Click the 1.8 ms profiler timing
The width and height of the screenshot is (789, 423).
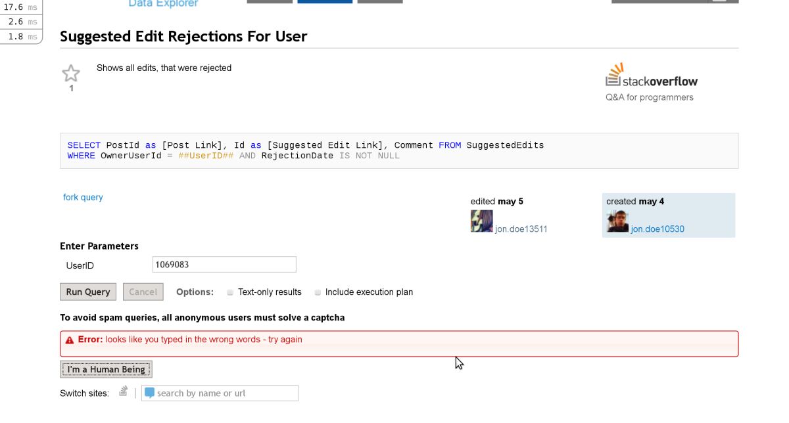pyautogui.click(x=21, y=37)
